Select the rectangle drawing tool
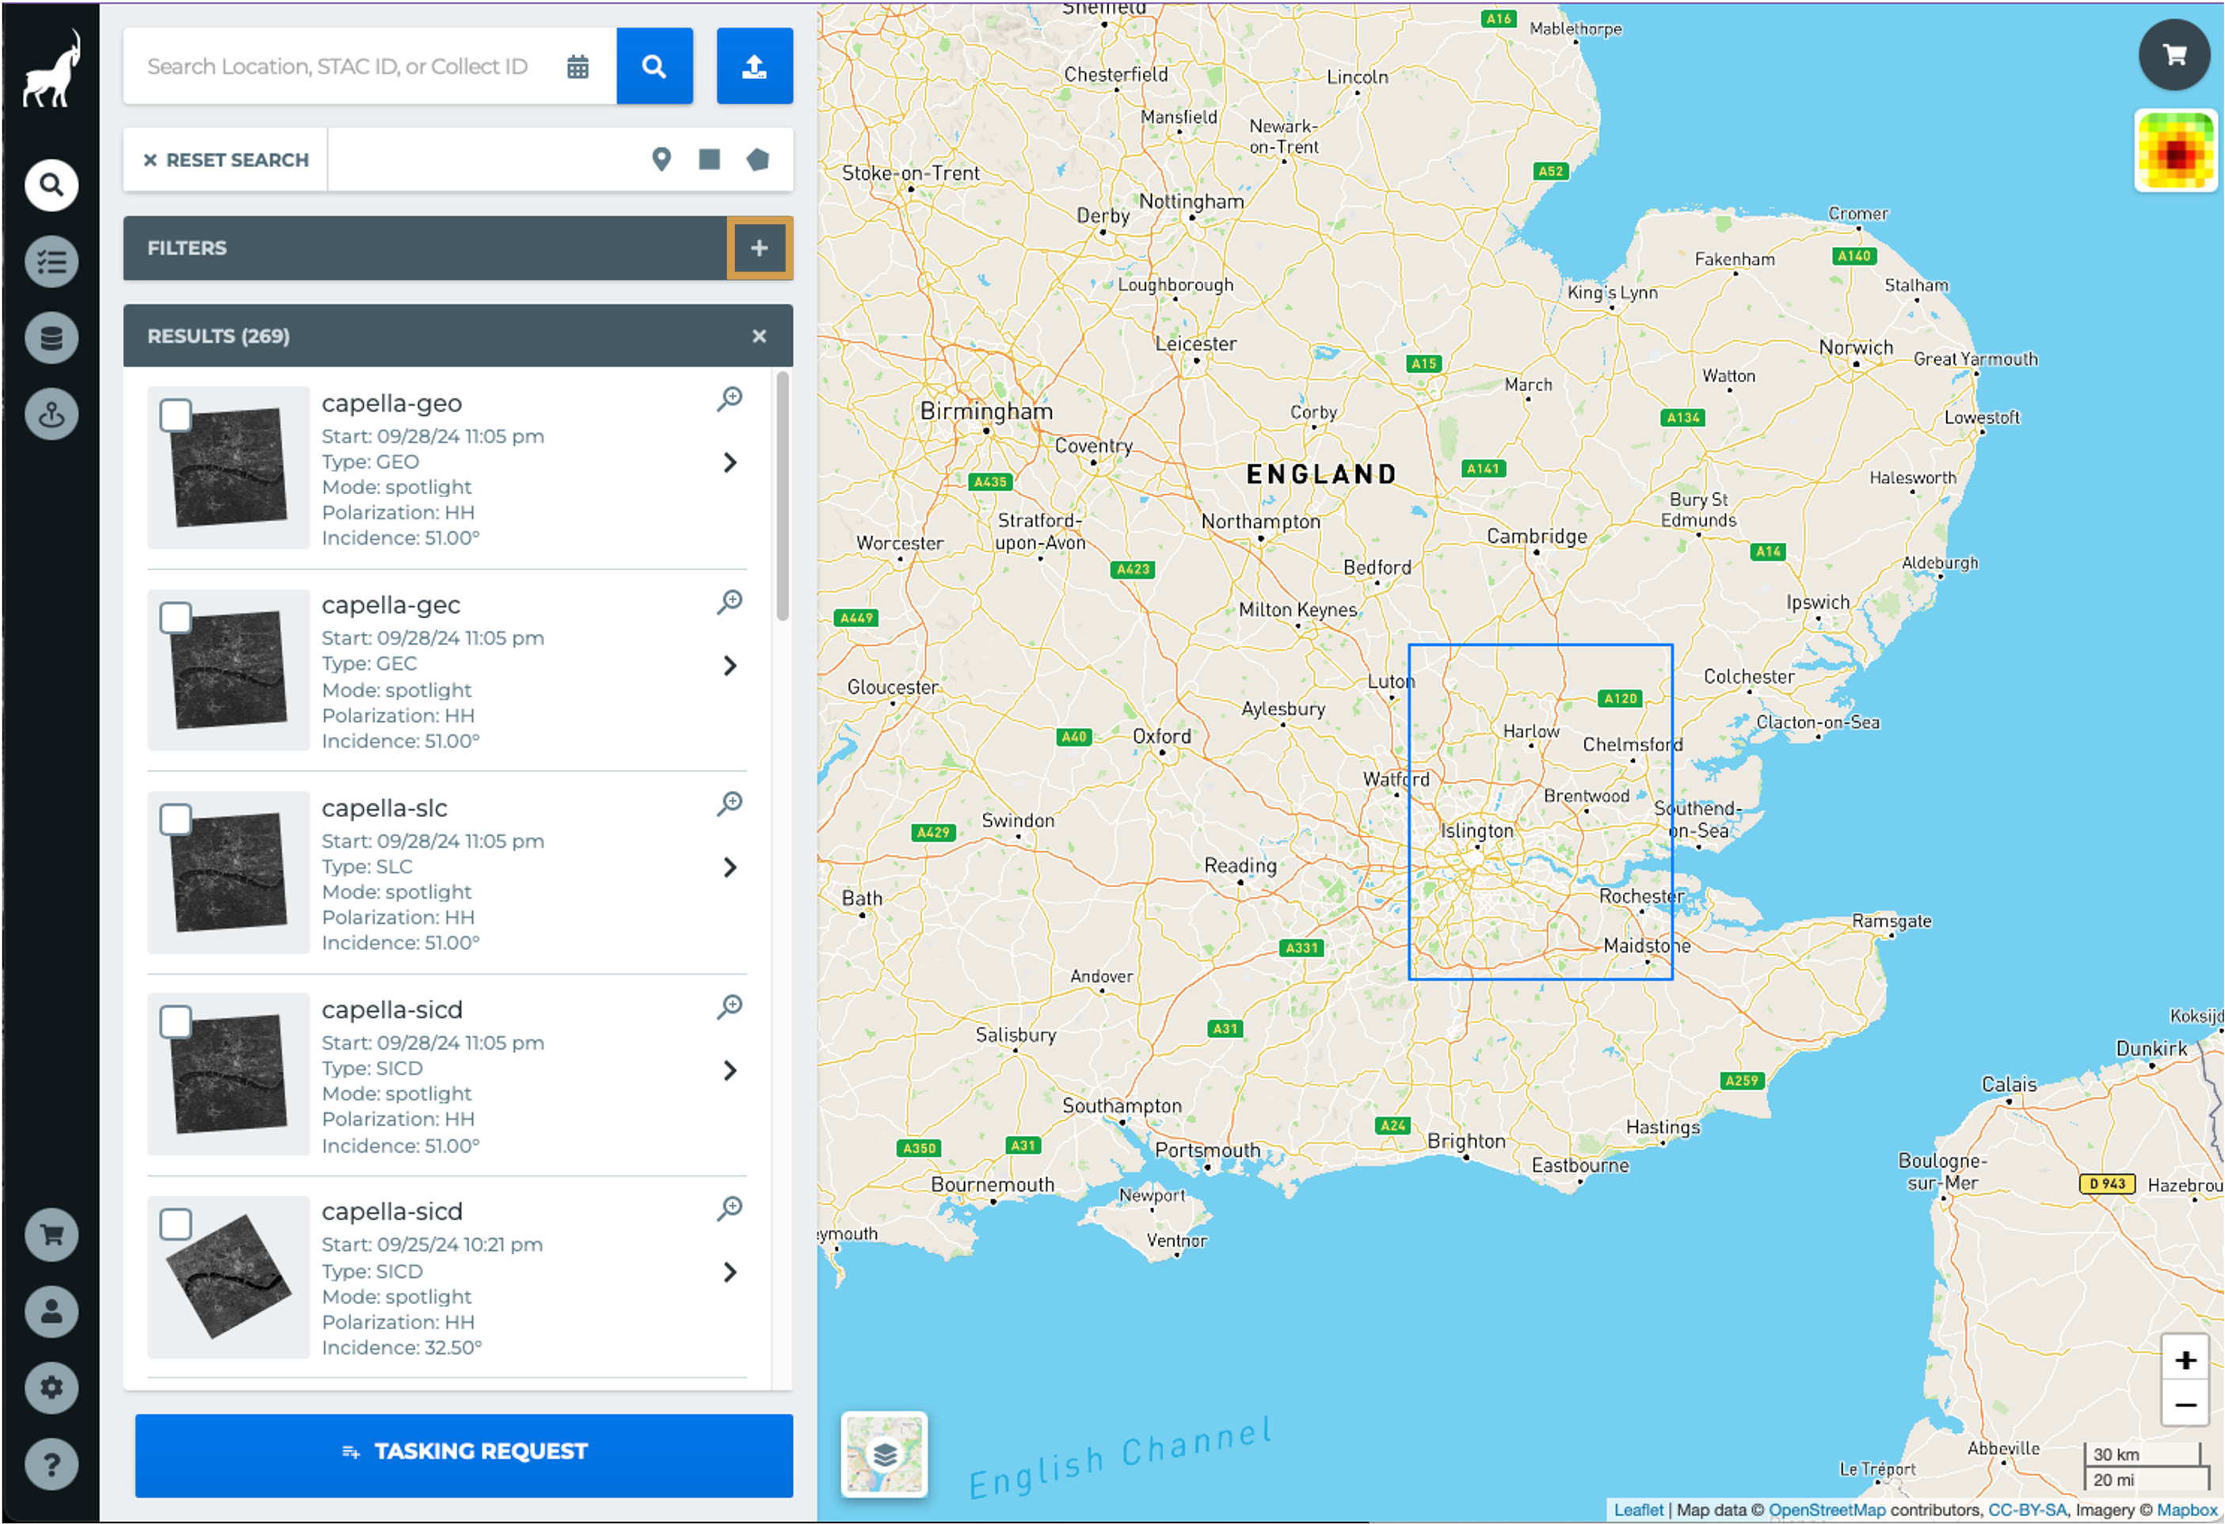Image resolution: width=2225 pixels, height=1524 pixels. pyautogui.click(x=710, y=159)
